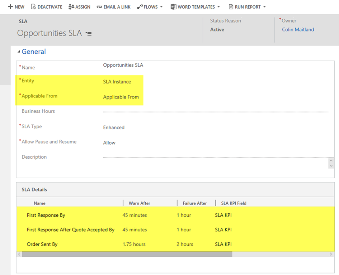Click the Deactivate icon in toolbar
The width and height of the screenshot is (339, 275).
[33, 7]
